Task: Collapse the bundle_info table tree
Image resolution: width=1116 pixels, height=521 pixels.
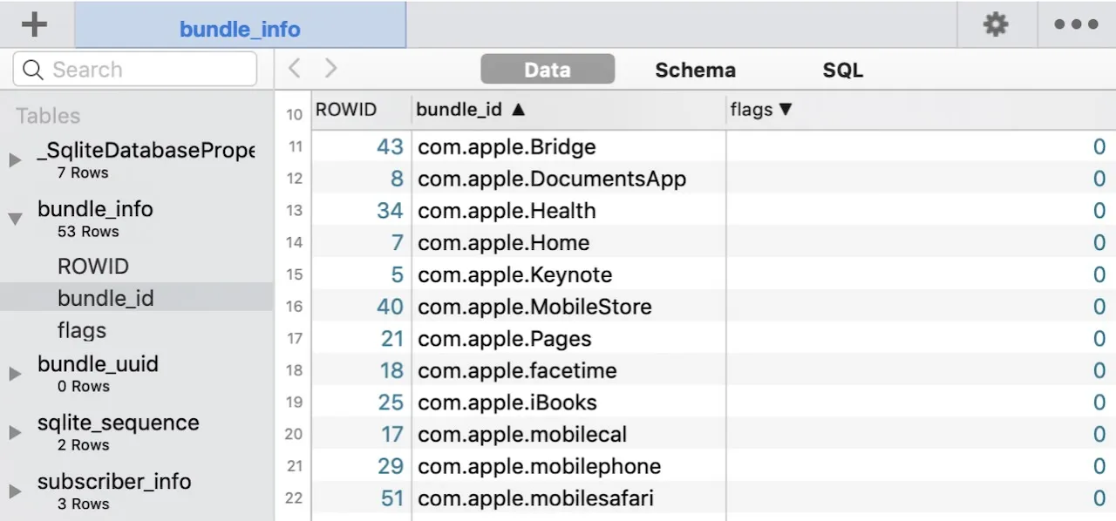Action: pyautogui.click(x=15, y=219)
